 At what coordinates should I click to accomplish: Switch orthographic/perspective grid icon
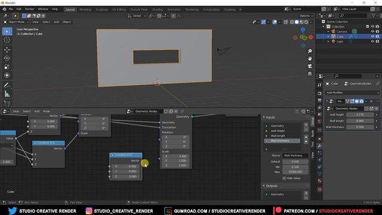point(310,73)
